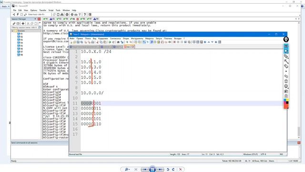Click the Session Options gear icon

(x=72, y=14)
